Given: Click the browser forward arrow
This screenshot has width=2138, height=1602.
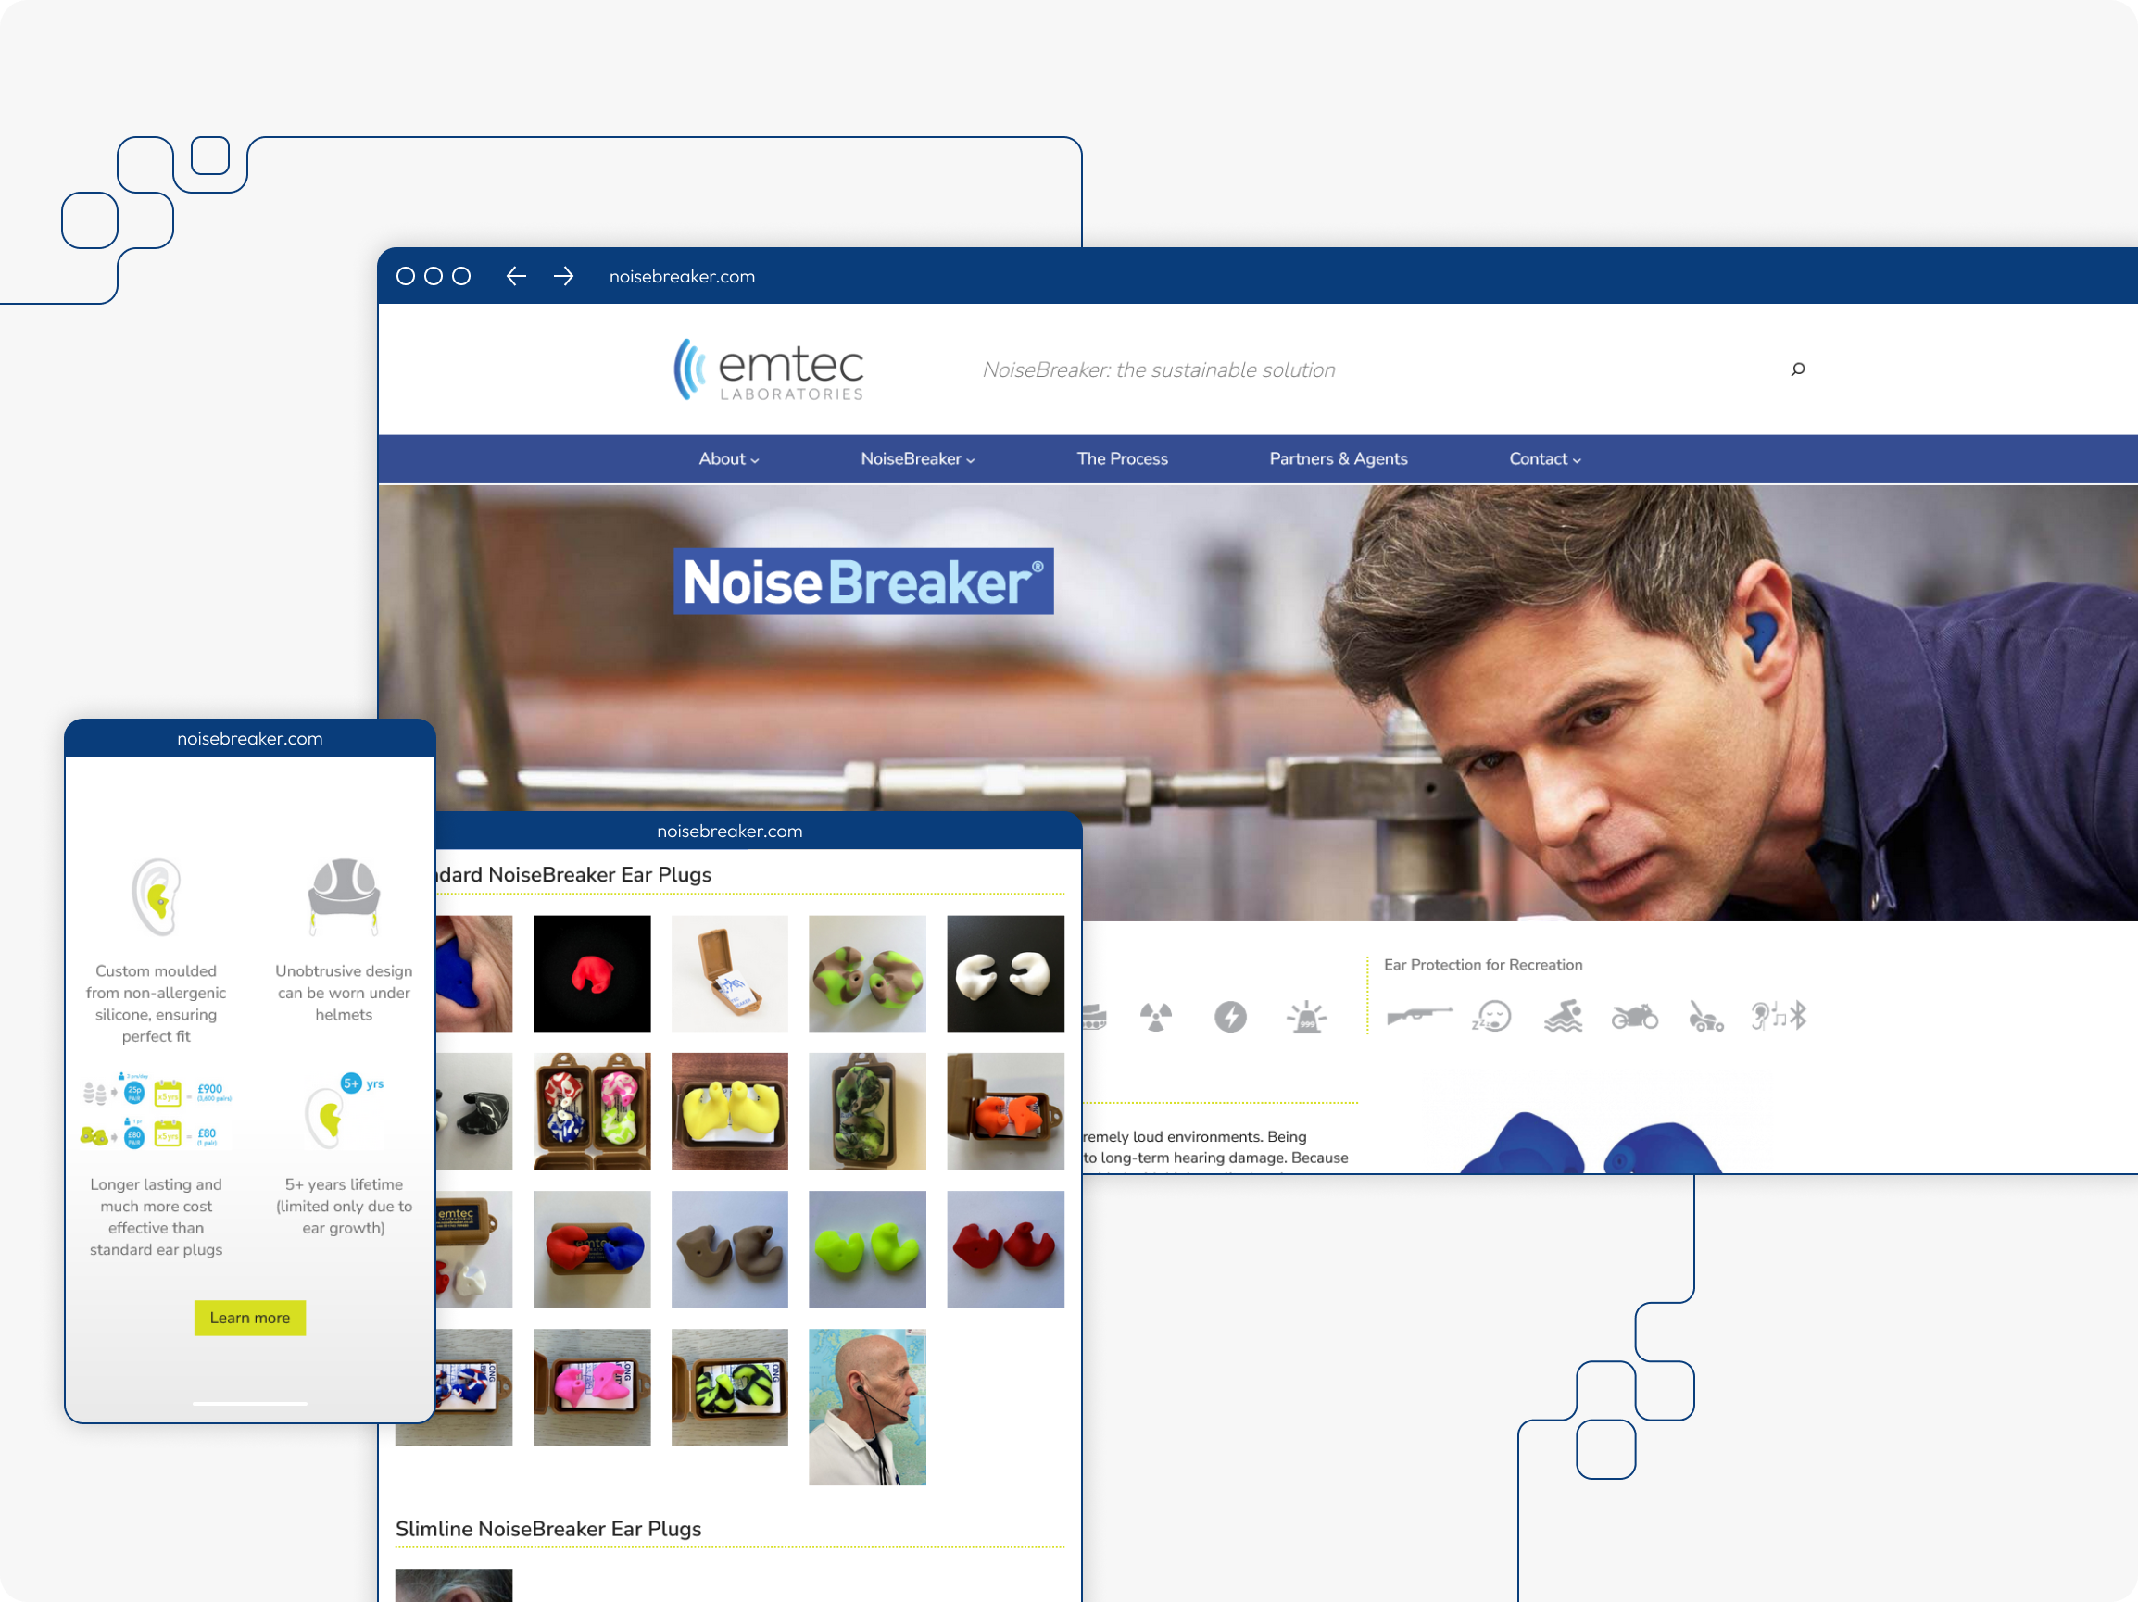Looking at the screenshot, I should pyautogui.click(x=563, y=276).
